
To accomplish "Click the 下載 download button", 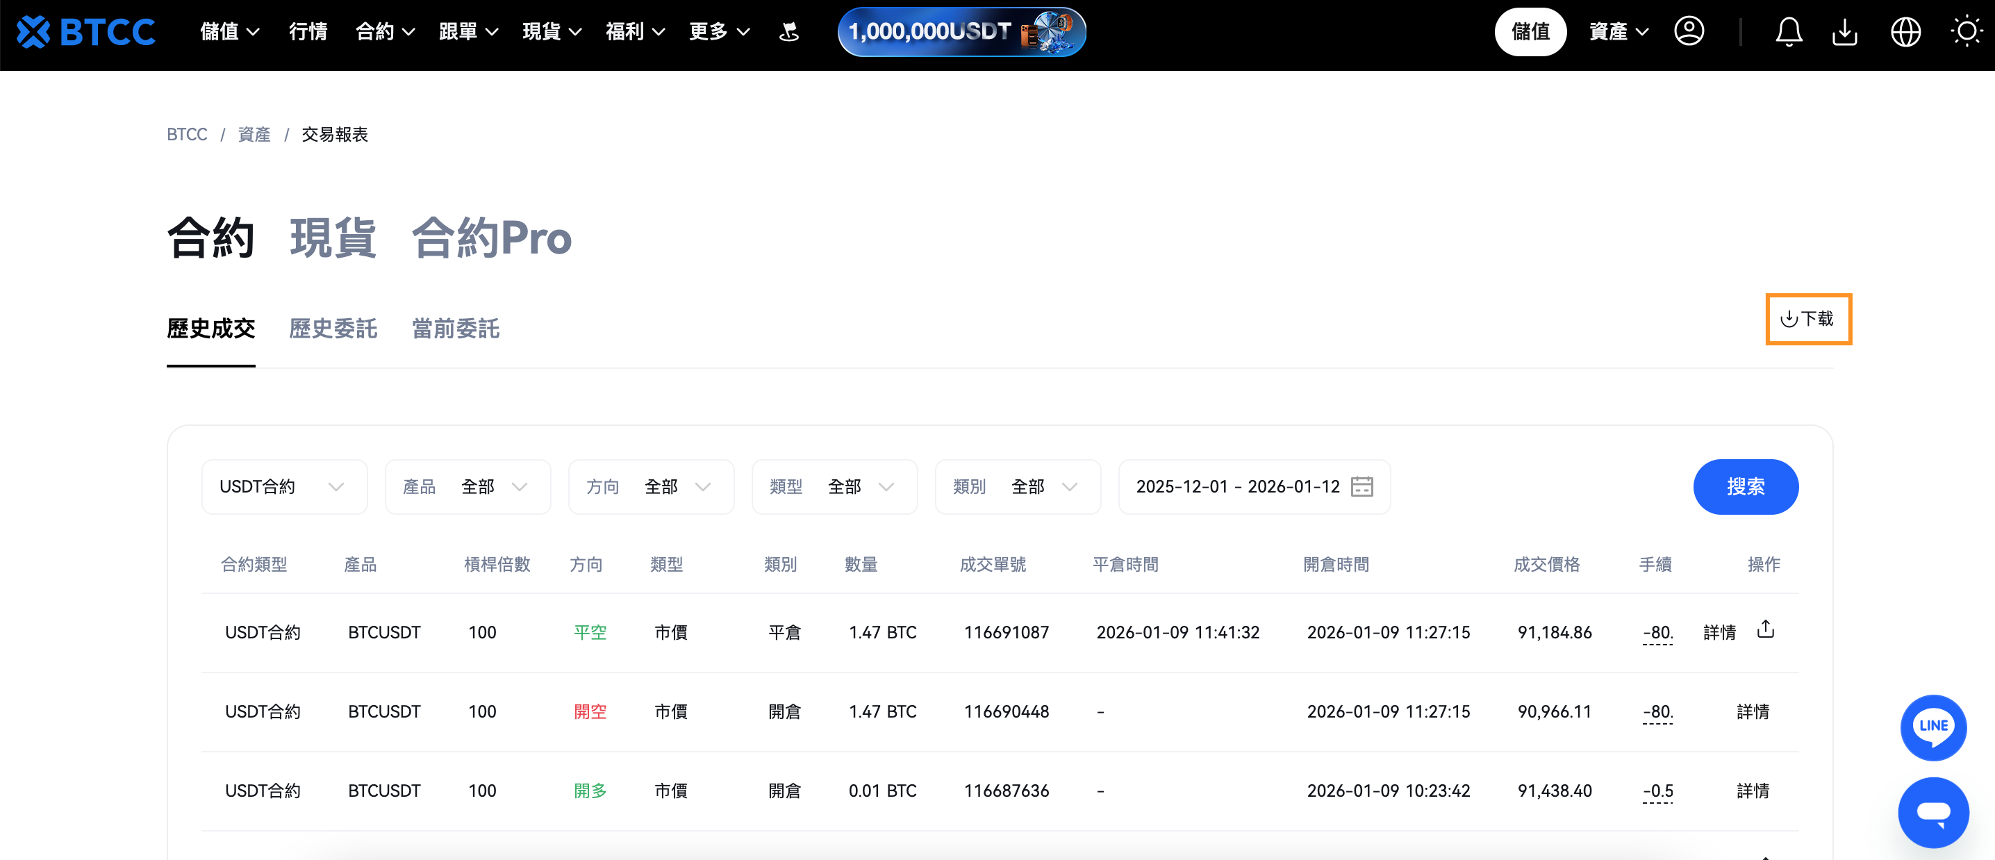I will click(x=1807, y=320).
